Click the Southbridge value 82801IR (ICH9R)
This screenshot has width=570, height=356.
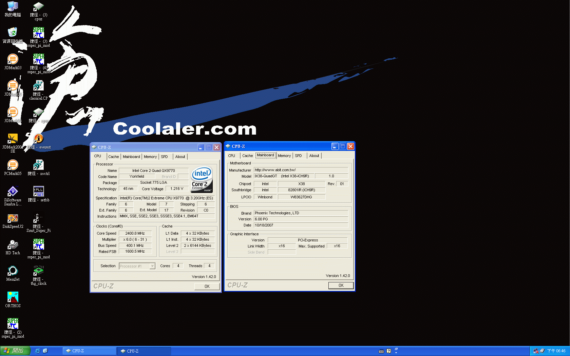tap(301, 190)
